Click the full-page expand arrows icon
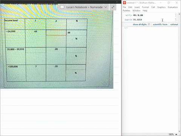This screenshot has width=181, height=136. (x=113, y=7)
